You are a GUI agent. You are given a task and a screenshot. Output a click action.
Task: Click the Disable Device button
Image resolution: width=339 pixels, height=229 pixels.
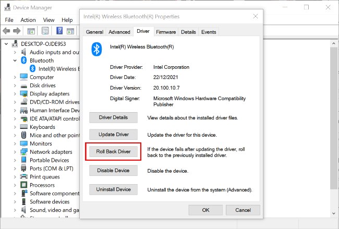point(113,171)
